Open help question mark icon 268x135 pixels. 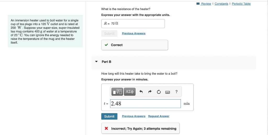click(x=176, y=92)
